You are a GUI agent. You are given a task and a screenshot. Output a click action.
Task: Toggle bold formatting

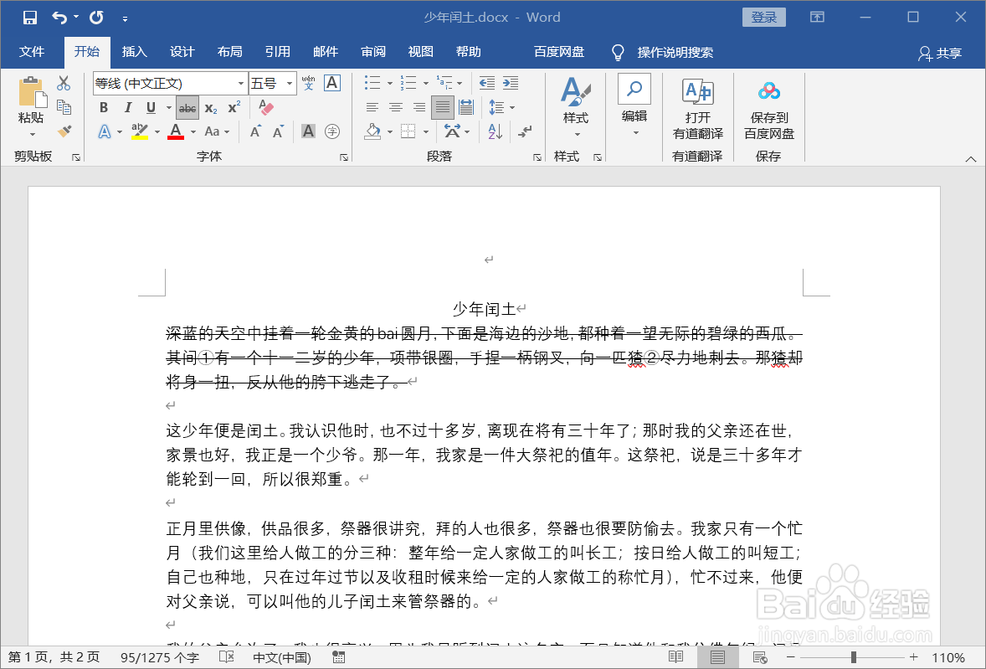click(x=103, y=108)
